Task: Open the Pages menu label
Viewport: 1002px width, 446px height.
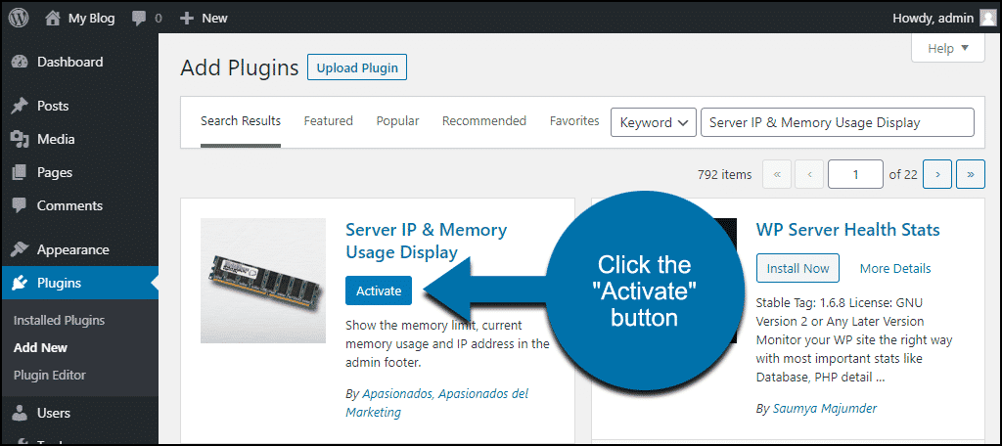Action: (x=55, y=172)
